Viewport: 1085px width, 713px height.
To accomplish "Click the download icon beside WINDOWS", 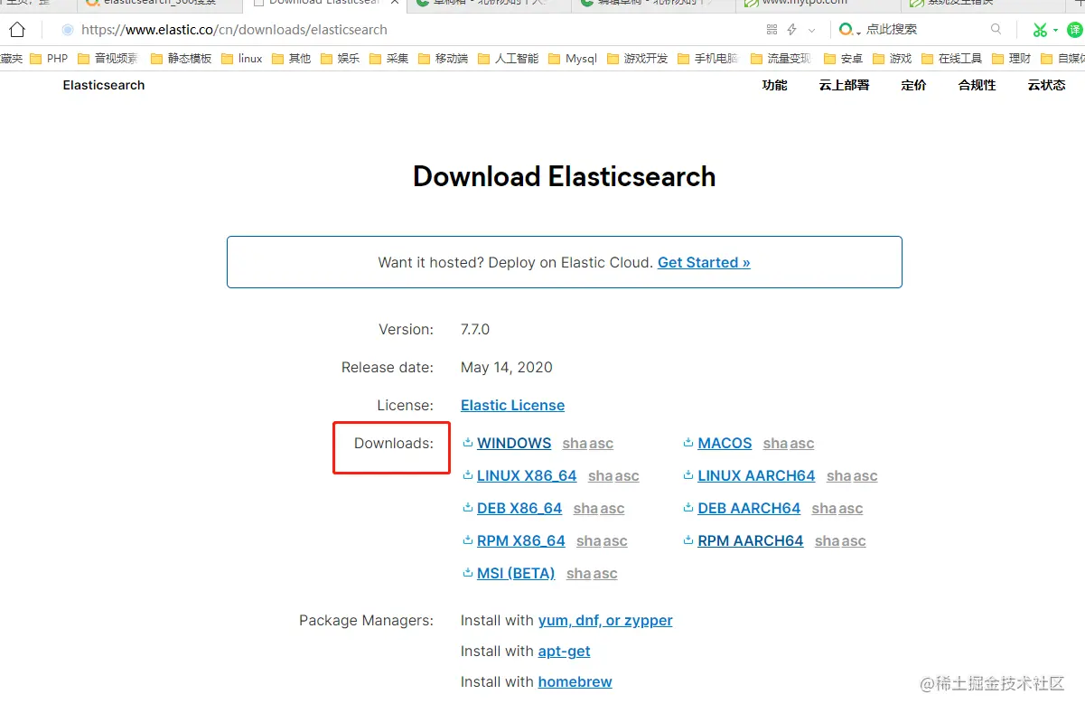I will pos(468,443).
